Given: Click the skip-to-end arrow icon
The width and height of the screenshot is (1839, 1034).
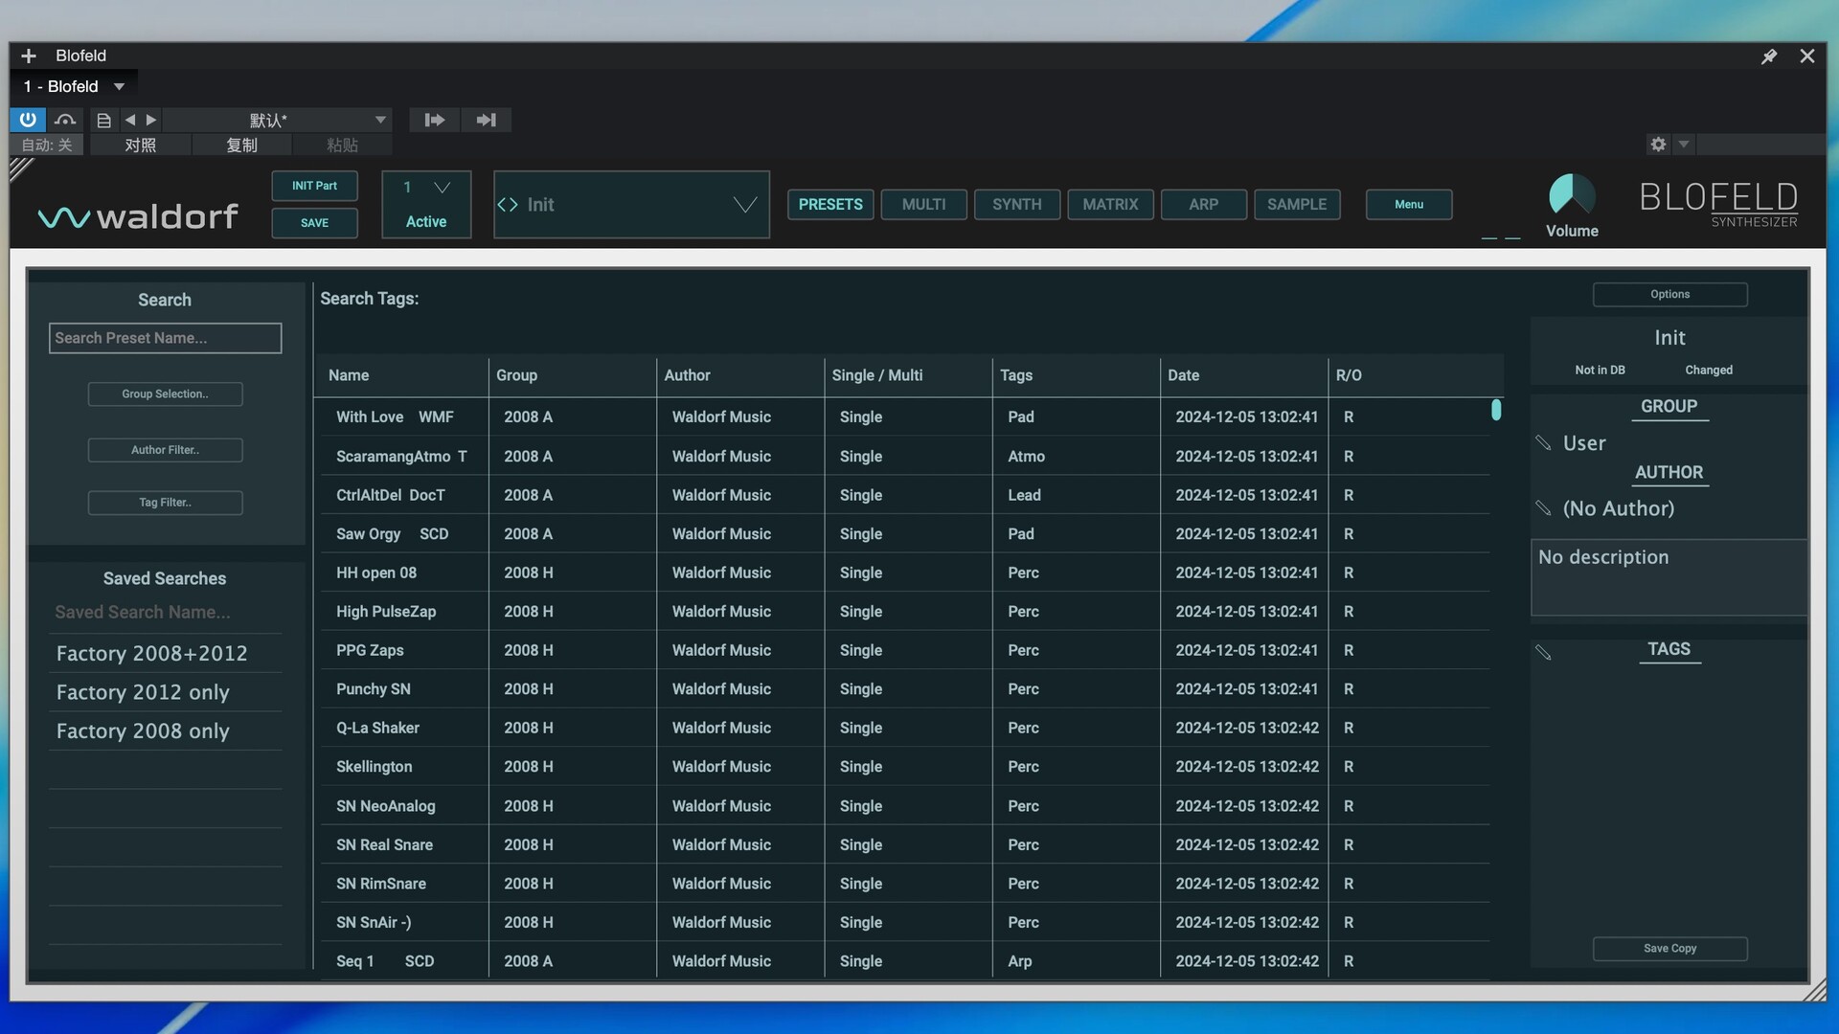Looking at the screenshot, I should pyautogui.click(x=486, y=120).
